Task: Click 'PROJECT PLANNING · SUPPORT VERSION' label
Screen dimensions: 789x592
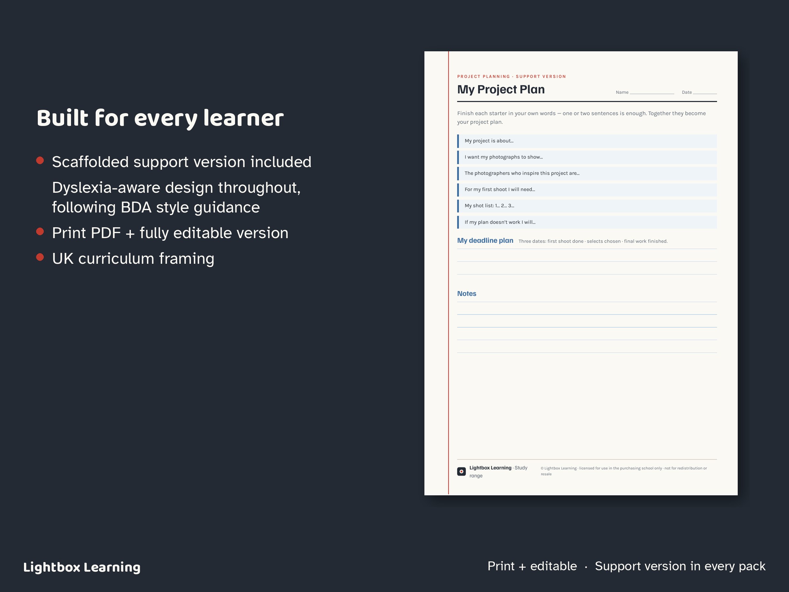Action: coord(512,76)
